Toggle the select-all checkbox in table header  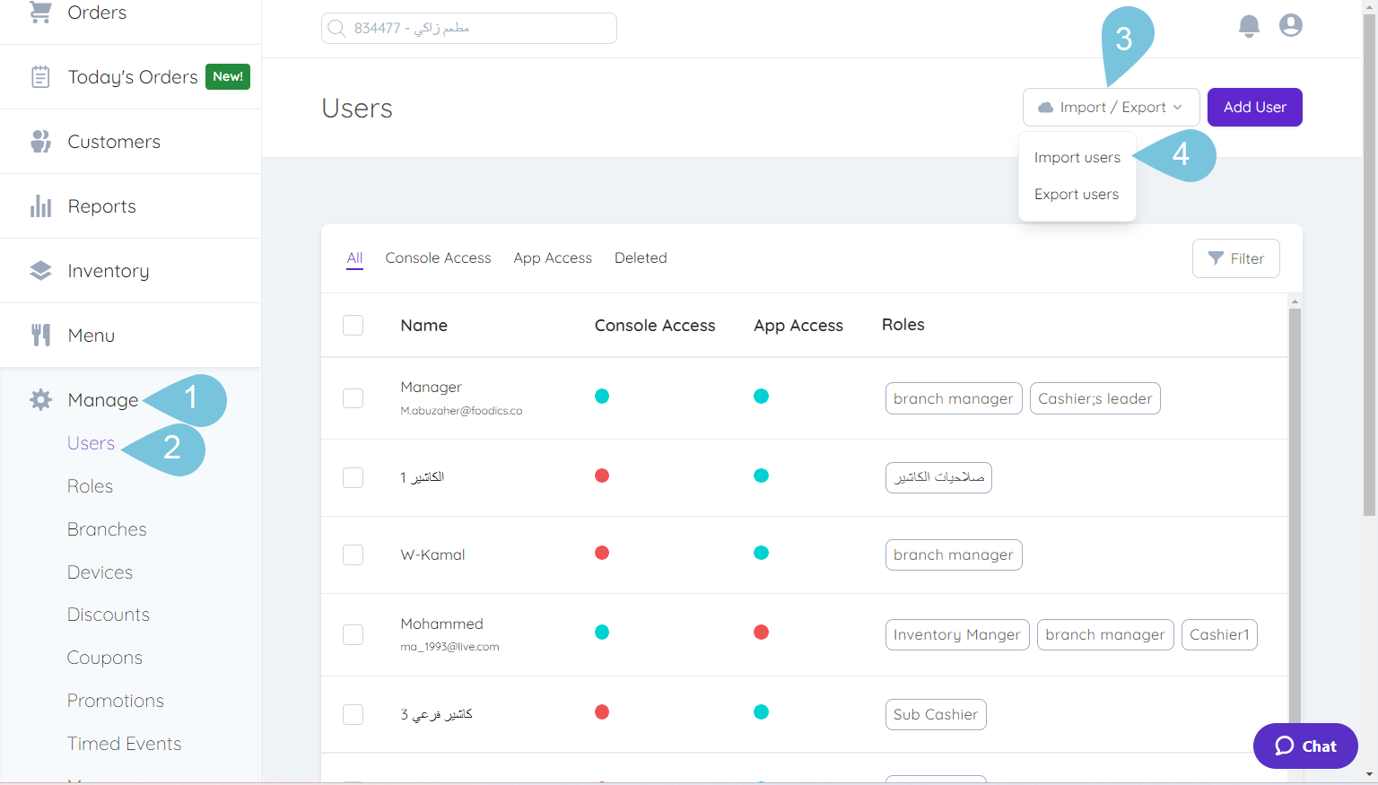[x=353, y=326]
